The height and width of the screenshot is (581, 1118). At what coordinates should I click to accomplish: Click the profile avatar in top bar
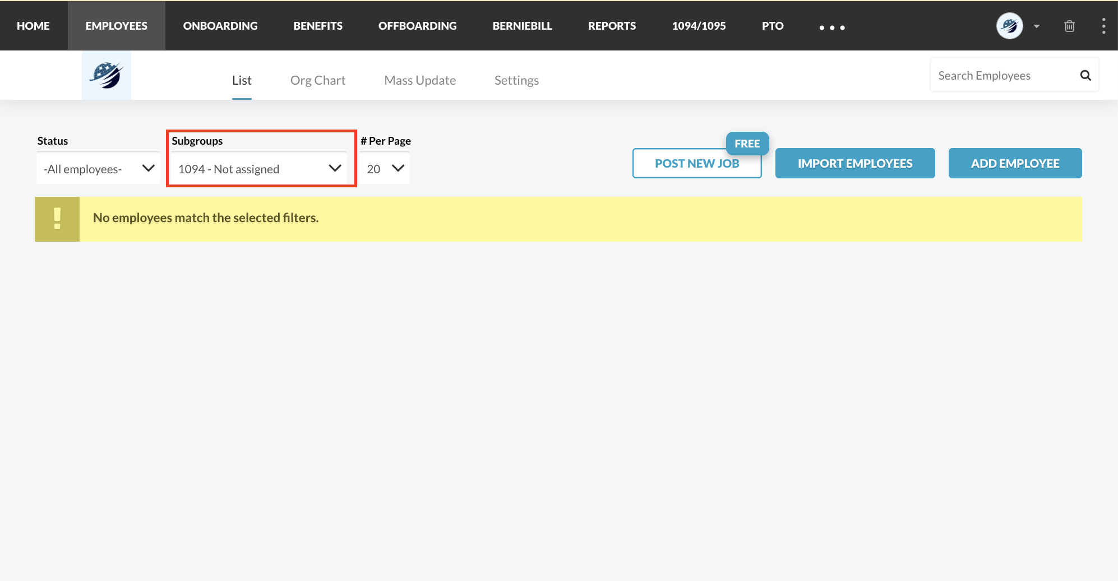click(x=1009, y=26)
